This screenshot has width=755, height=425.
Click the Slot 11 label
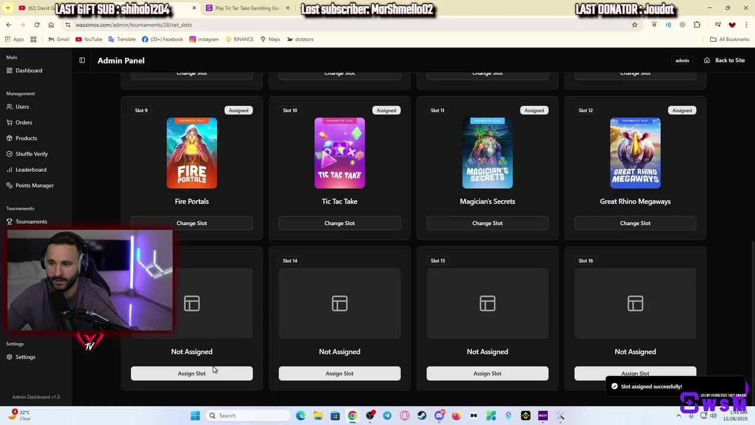point(437,110)
